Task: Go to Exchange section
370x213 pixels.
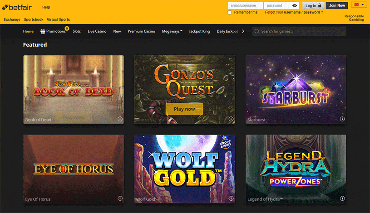Action: [x=12, y=19]
